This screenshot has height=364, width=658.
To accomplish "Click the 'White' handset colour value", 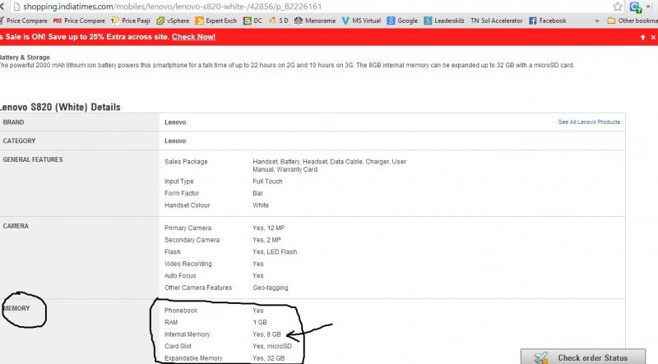I will point(261,205).
